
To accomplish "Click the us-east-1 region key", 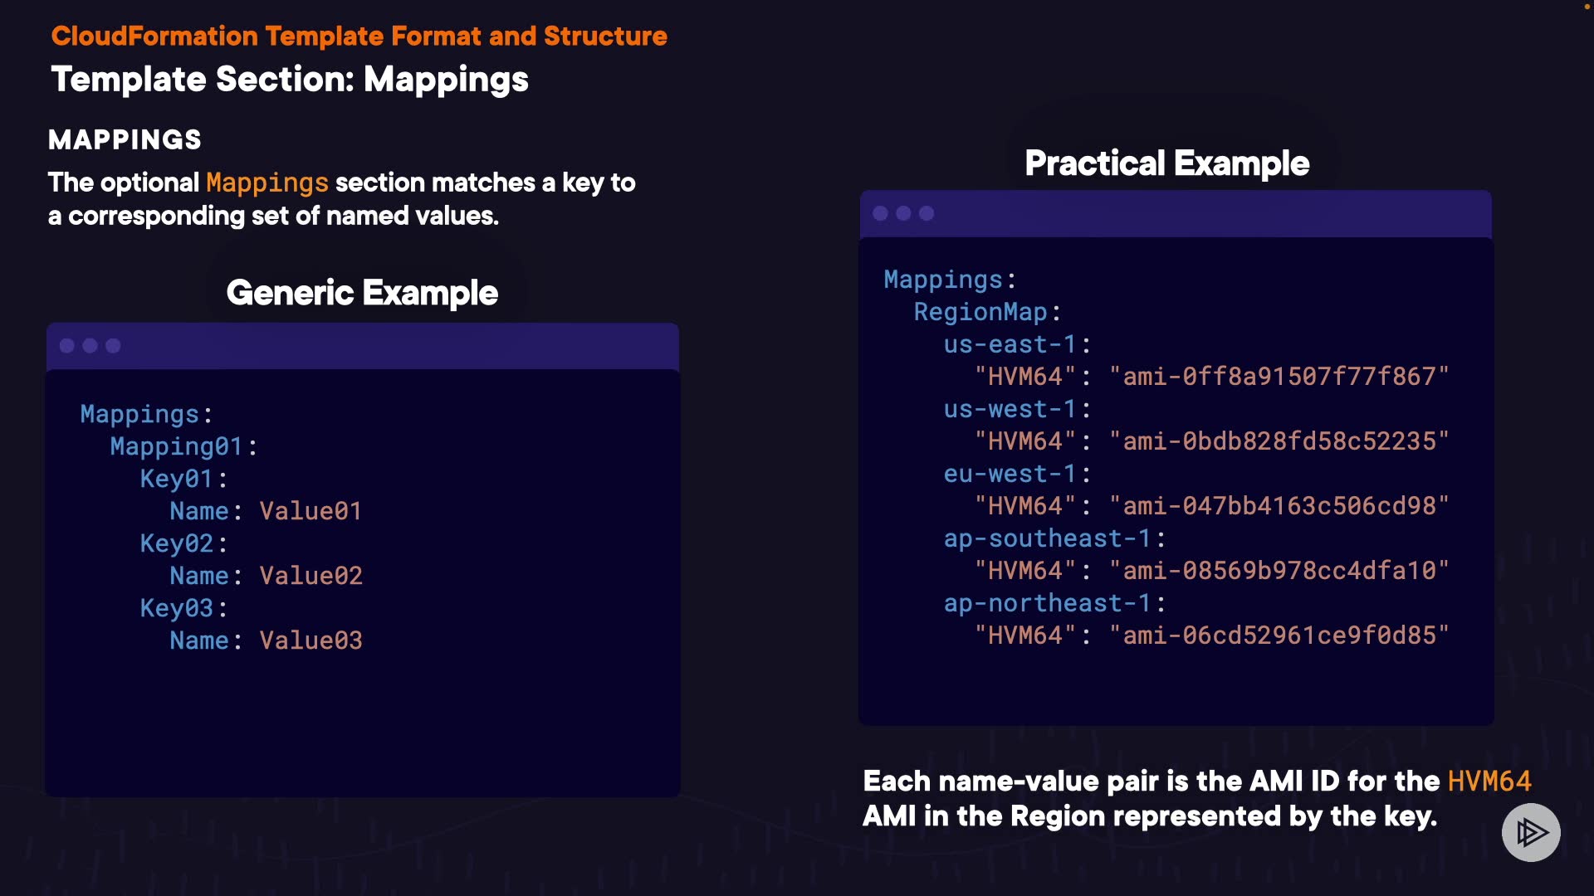I will 1010,344.
